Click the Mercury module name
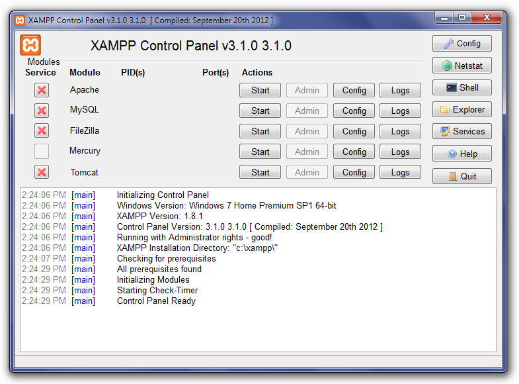The height and width of the screenshot is (384, 519). [85, 151]
